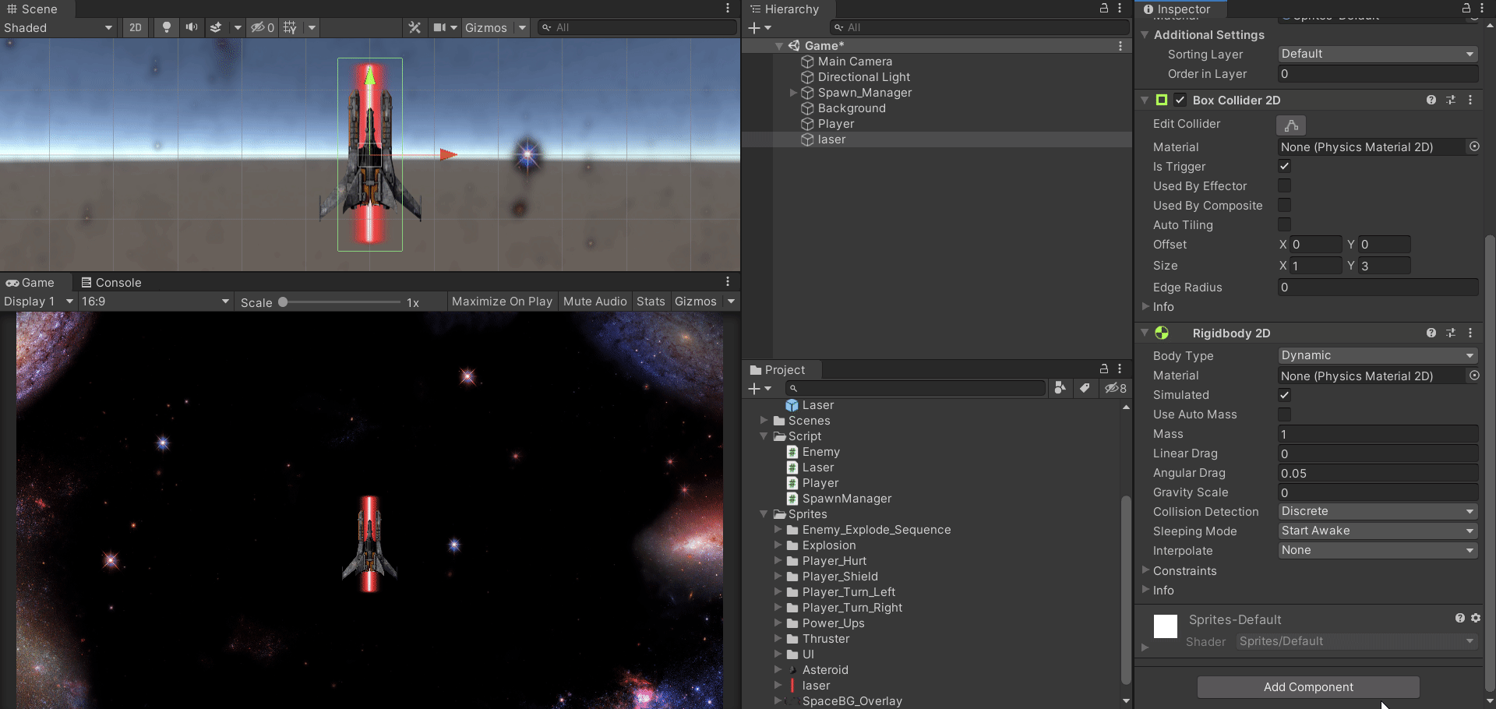Expand the Thruster sprites folder
The image size is (1496, 709).
(x=778, y=639)
